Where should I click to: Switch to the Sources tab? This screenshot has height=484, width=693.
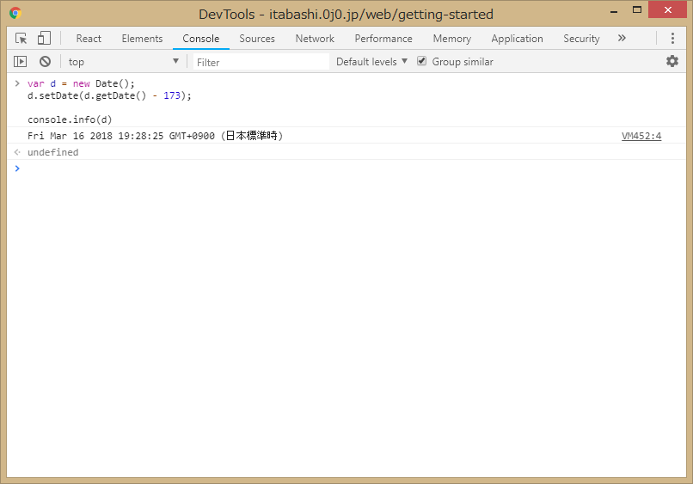(x=257, y=39)
